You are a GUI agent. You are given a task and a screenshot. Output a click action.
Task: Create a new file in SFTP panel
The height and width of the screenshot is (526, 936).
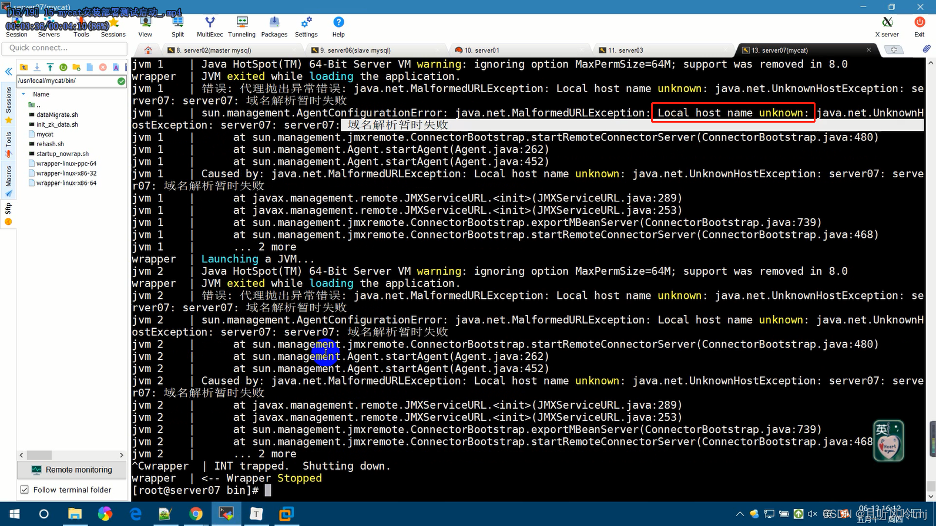(x=90, y=68)
